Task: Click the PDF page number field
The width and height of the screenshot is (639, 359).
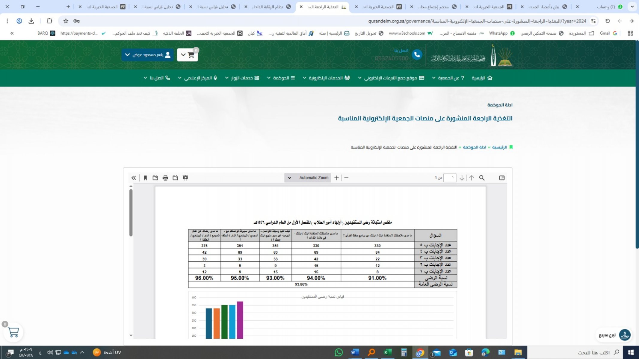Action: pos(449,178)
